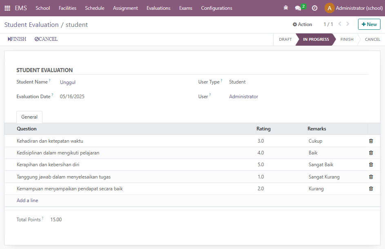Go to previous record arrow

340,24
